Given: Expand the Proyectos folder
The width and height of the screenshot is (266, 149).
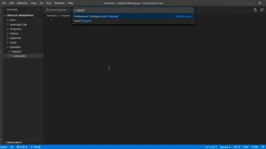Looking at the screenshot, I should (23, 29).
